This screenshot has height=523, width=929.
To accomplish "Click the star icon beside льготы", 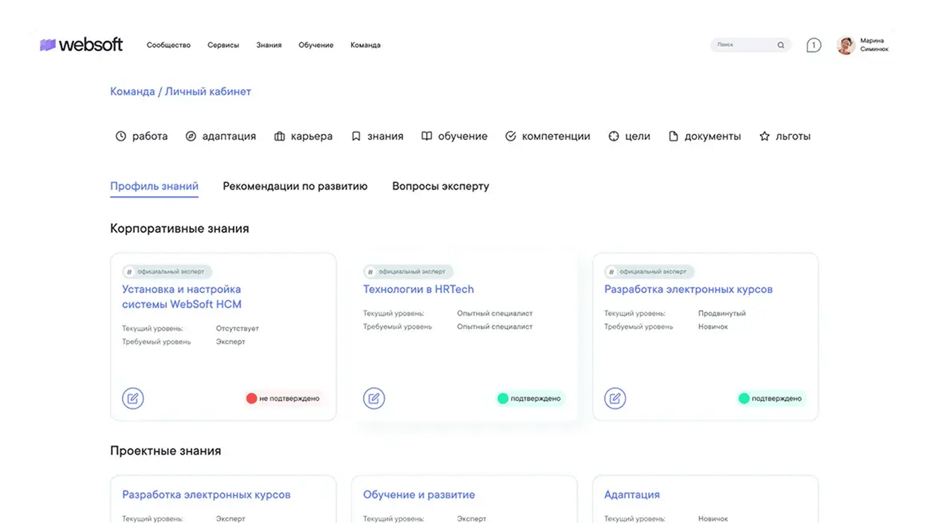I will [764, 136].
